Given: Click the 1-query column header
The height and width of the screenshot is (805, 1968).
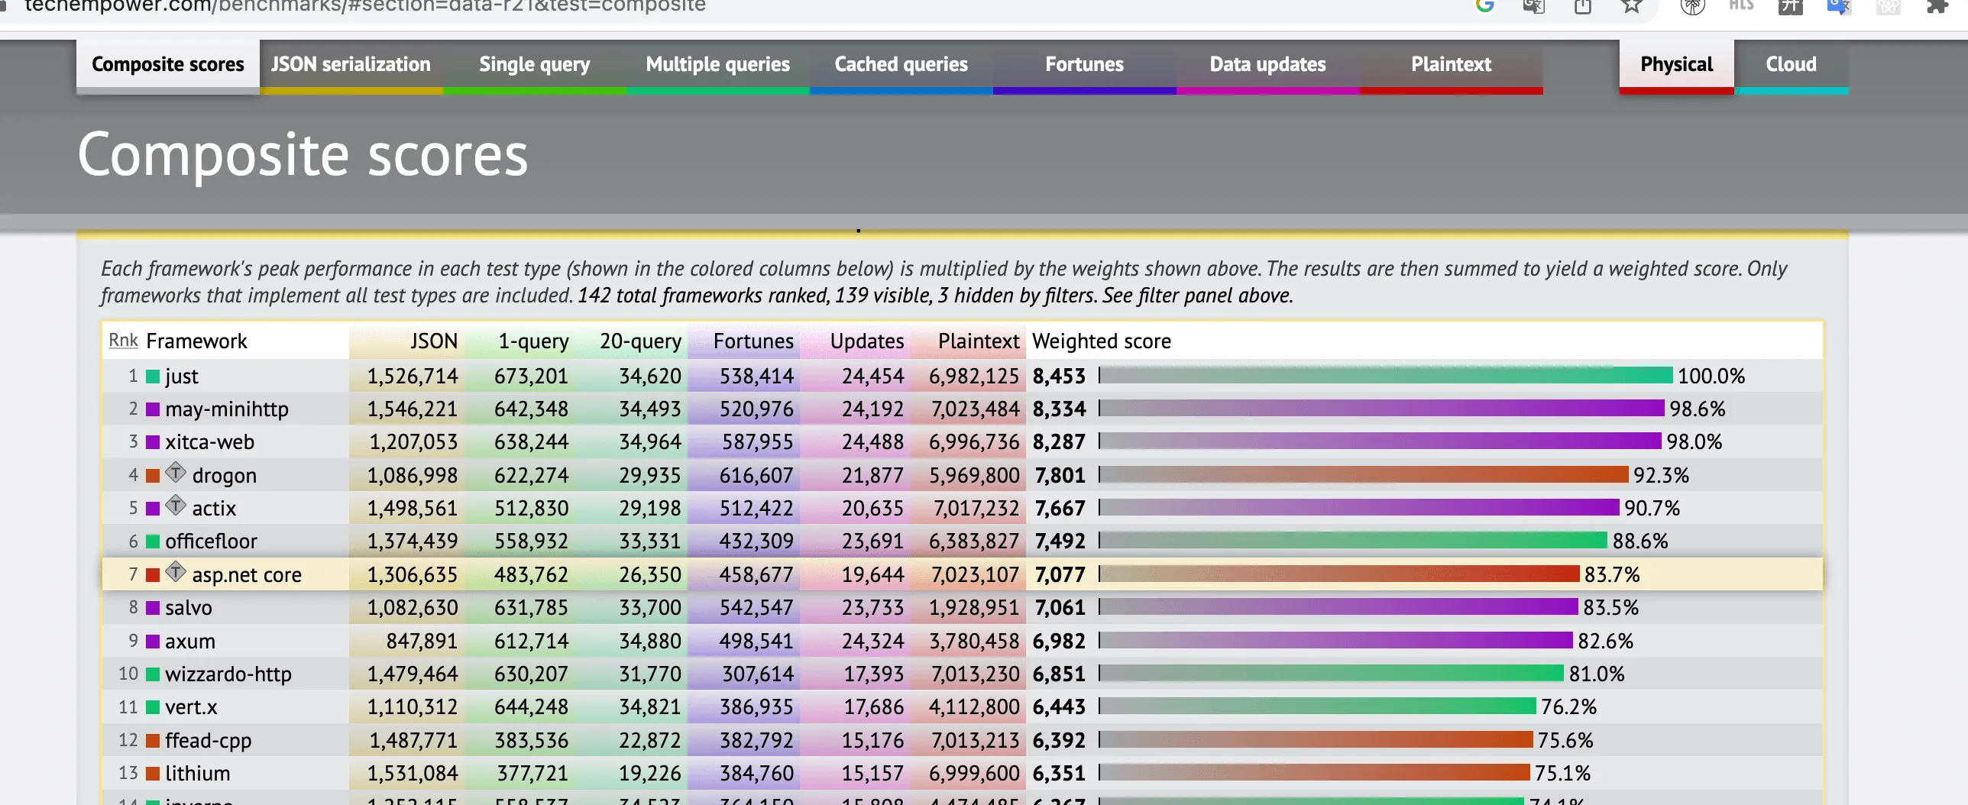Looking at the screenshot, I should (x=533, y=341).
